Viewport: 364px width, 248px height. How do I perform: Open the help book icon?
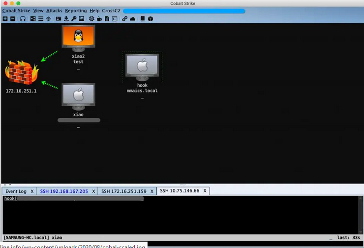tap(143, 19)
